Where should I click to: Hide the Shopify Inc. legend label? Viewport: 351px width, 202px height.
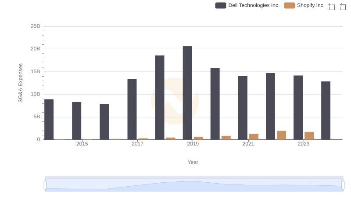[311, 5]
